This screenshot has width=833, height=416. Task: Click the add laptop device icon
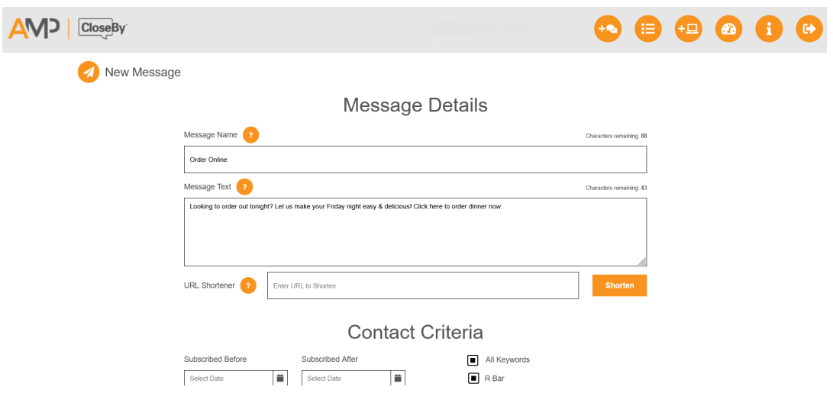[x=688, y=29]
